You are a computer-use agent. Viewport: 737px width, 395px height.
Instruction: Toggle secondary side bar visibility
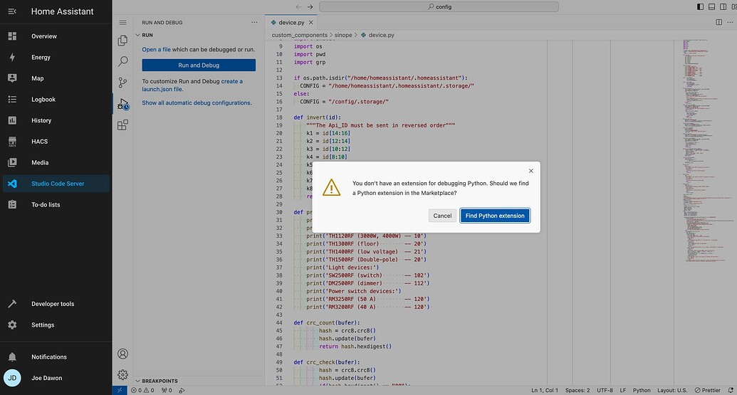click(723, 6)
